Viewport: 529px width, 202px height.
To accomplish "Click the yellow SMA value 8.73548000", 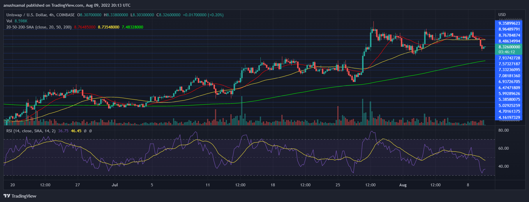I will [109, 27].
